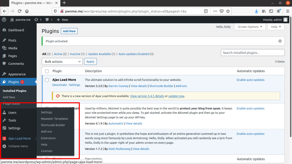Check the Ajax Load More plugin checkbox
Screen dimensions: 292x164
[x=47, y=80]
